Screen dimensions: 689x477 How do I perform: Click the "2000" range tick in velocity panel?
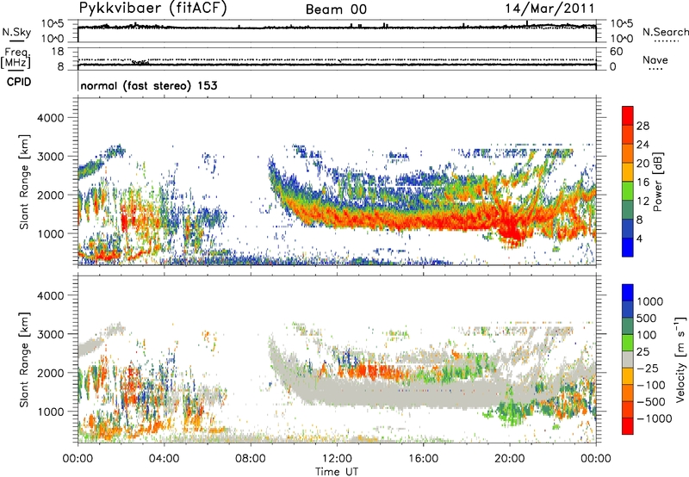click(x=51, y=373)
